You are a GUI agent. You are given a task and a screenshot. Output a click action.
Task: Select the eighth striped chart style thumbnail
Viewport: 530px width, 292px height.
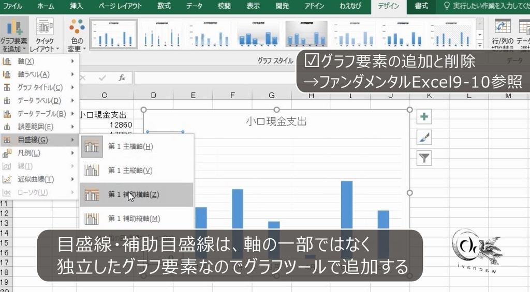[451, 34]
